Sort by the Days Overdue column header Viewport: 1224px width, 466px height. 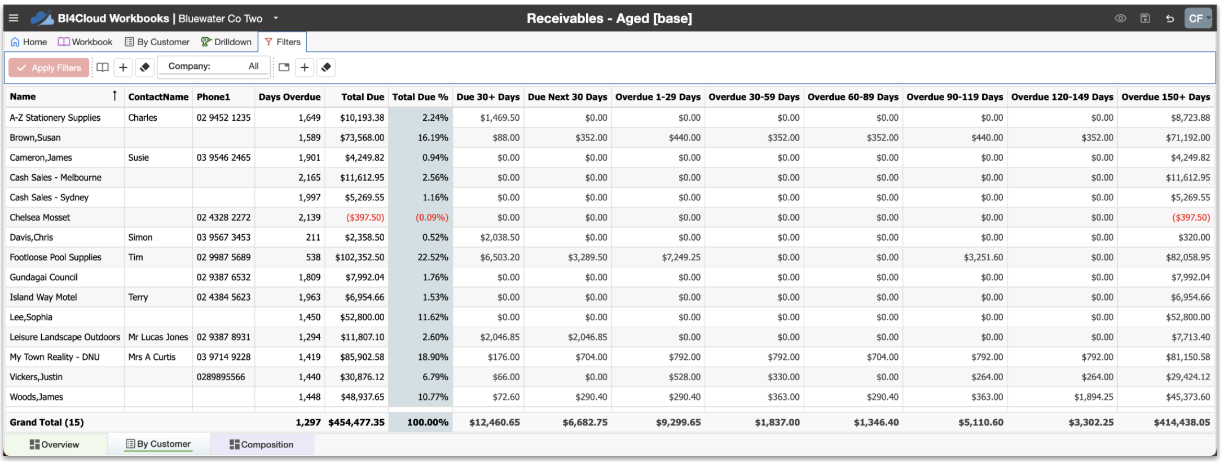(x=289, y=96)
